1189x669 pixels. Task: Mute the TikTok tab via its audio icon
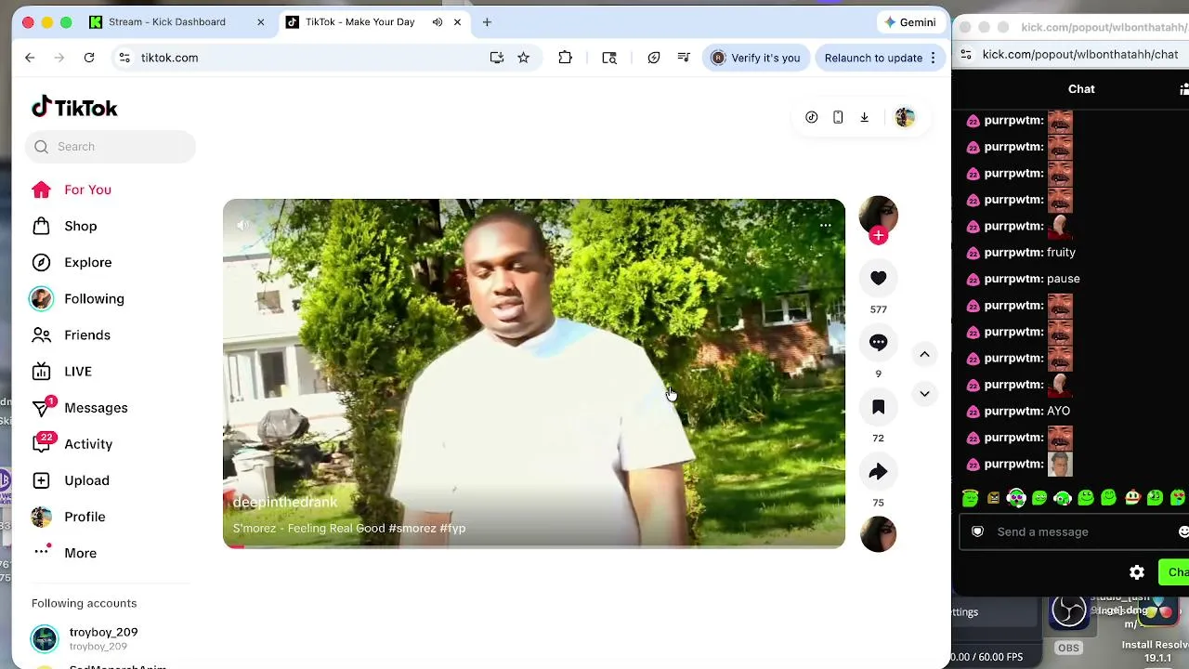438,22
